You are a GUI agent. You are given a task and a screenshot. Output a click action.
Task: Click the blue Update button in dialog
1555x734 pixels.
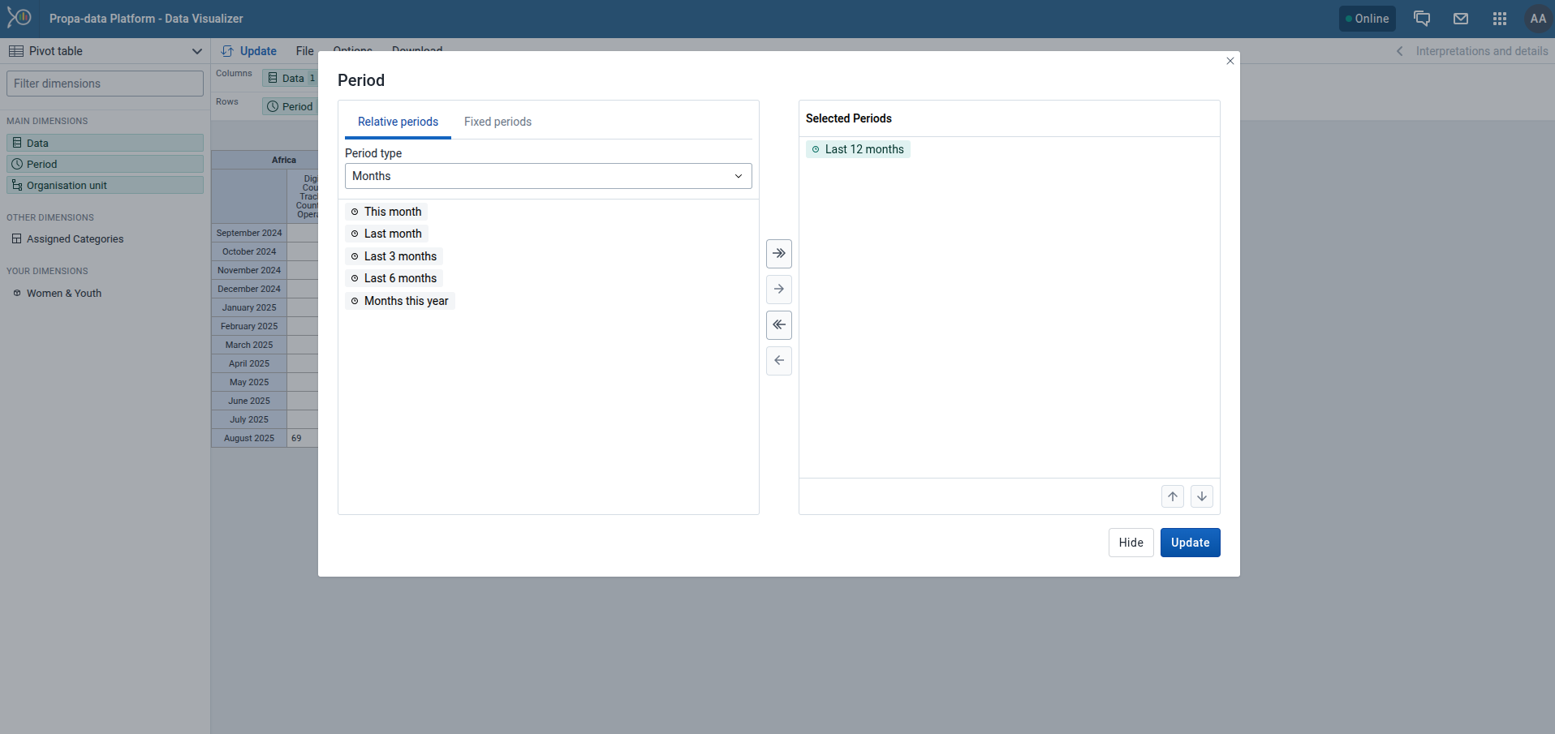click(x=1190, y=543)
